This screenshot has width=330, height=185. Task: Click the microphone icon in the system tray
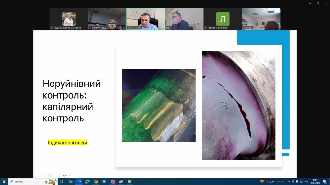pyautogui.click(x=297, y=181)
